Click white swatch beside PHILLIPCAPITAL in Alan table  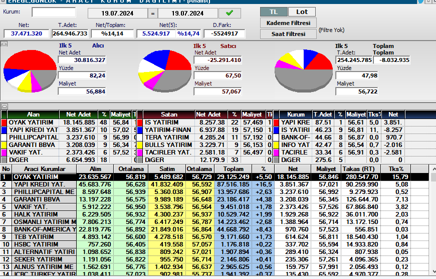pos(4,137)
